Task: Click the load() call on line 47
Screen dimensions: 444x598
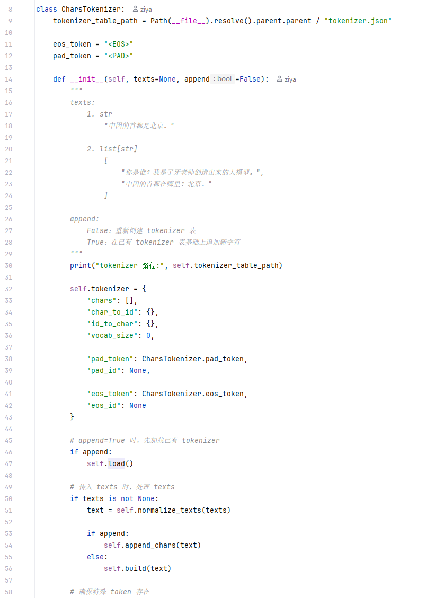Action: [x=120, y=464]
